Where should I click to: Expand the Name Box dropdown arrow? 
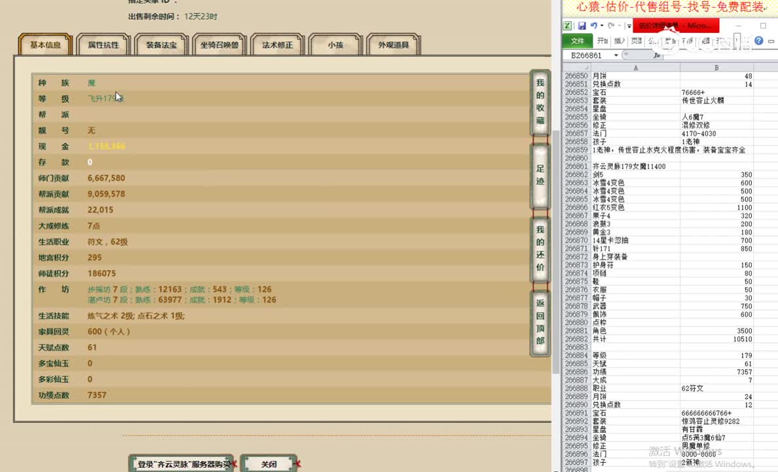click(616, 55)
